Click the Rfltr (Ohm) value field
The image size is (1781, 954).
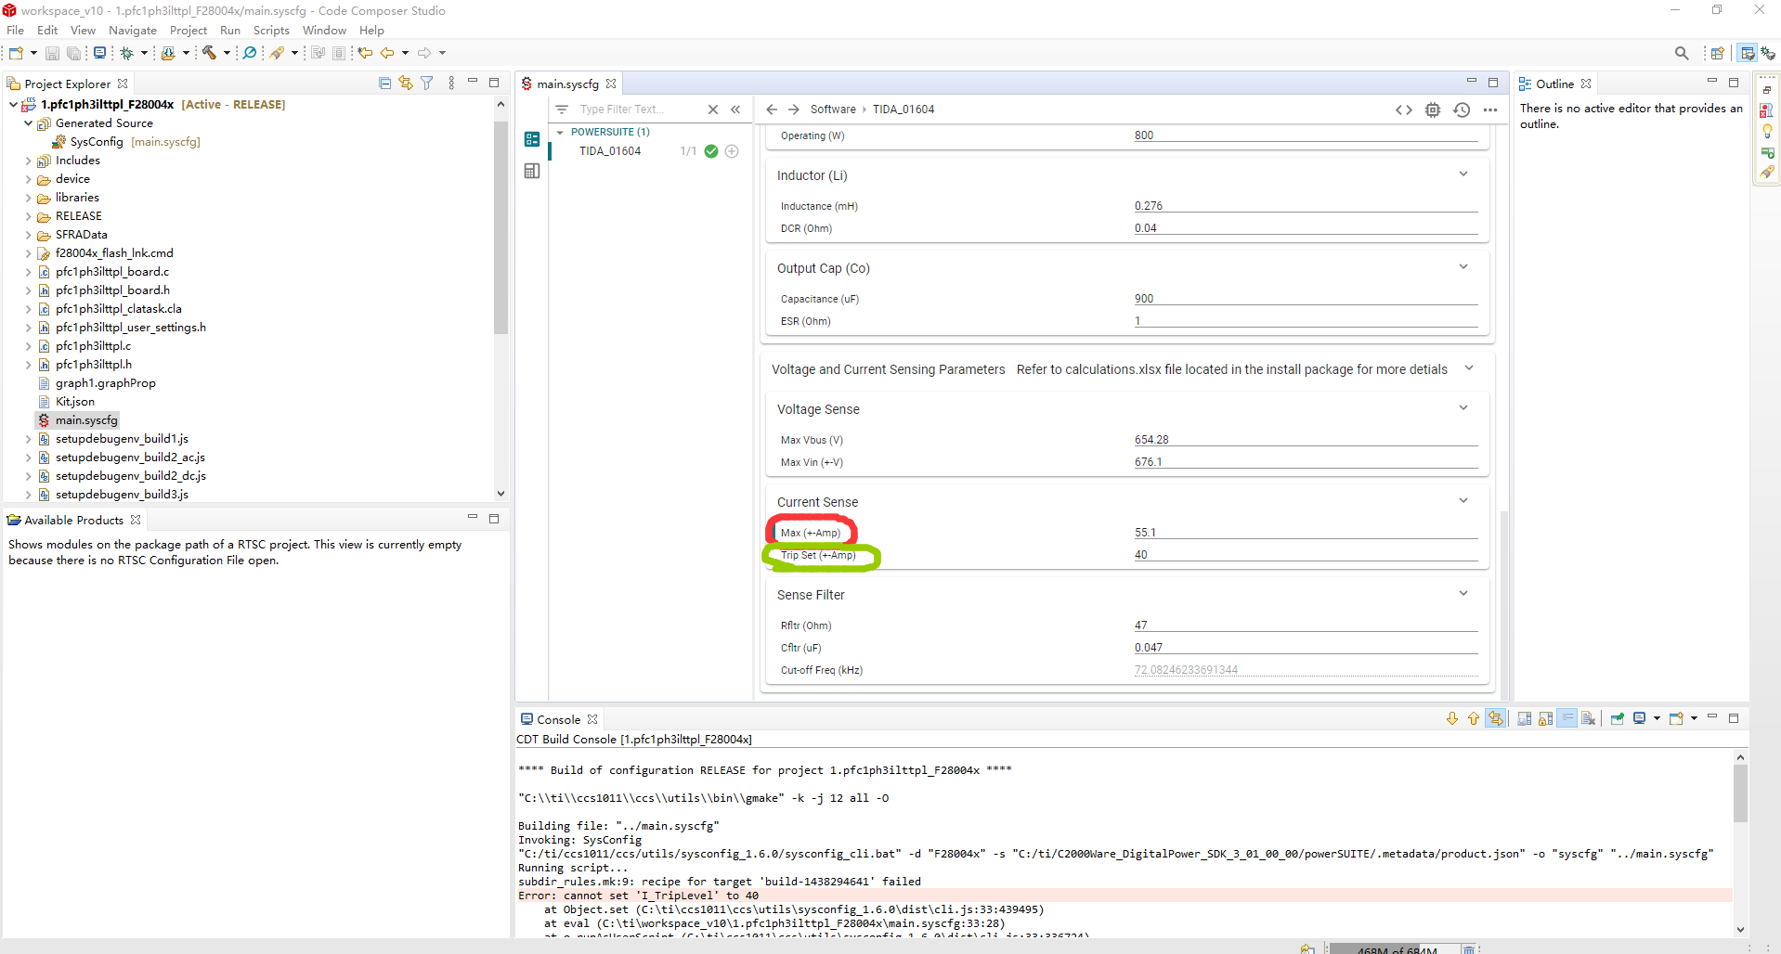click(x=1306, y=625)
